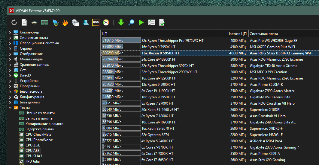Open the SensorPanel gauge icon

pos(106,22)
